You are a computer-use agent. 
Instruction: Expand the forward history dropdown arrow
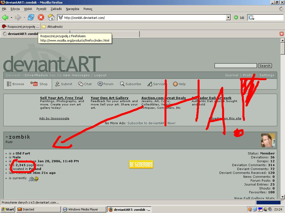pos(24,17)
